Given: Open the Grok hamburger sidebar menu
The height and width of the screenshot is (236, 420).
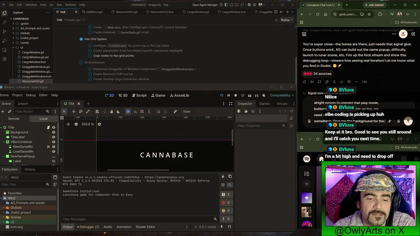Looking at the screenshot, I should click(x=304, y=34).
